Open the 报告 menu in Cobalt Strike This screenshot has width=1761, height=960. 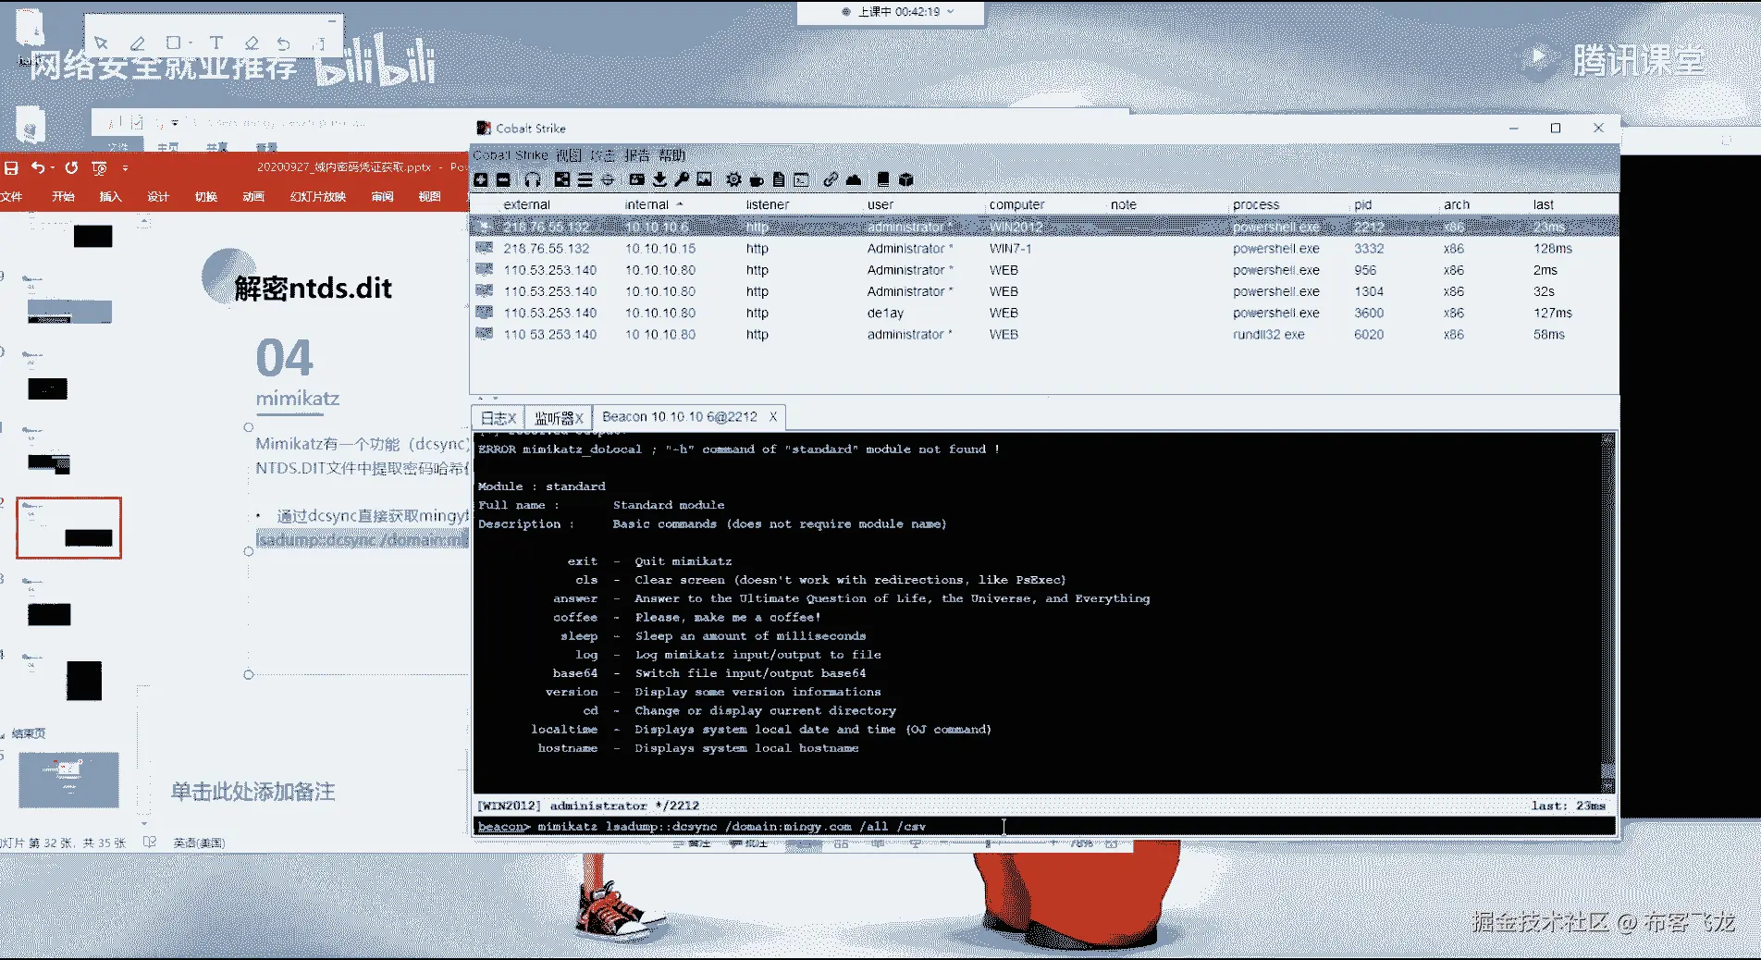637,155
